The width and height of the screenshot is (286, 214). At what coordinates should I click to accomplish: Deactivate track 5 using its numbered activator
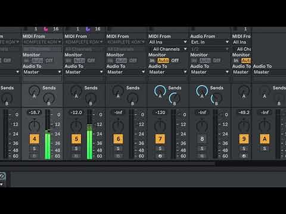point(76,139)
